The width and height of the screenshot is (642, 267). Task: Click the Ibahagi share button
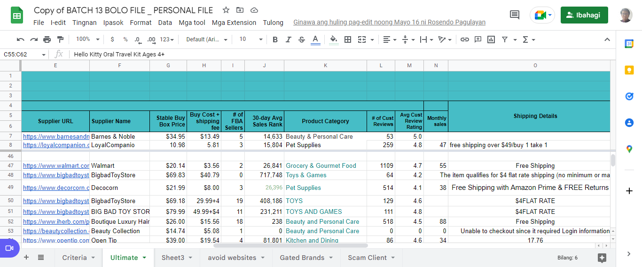(x=584, y=15)
